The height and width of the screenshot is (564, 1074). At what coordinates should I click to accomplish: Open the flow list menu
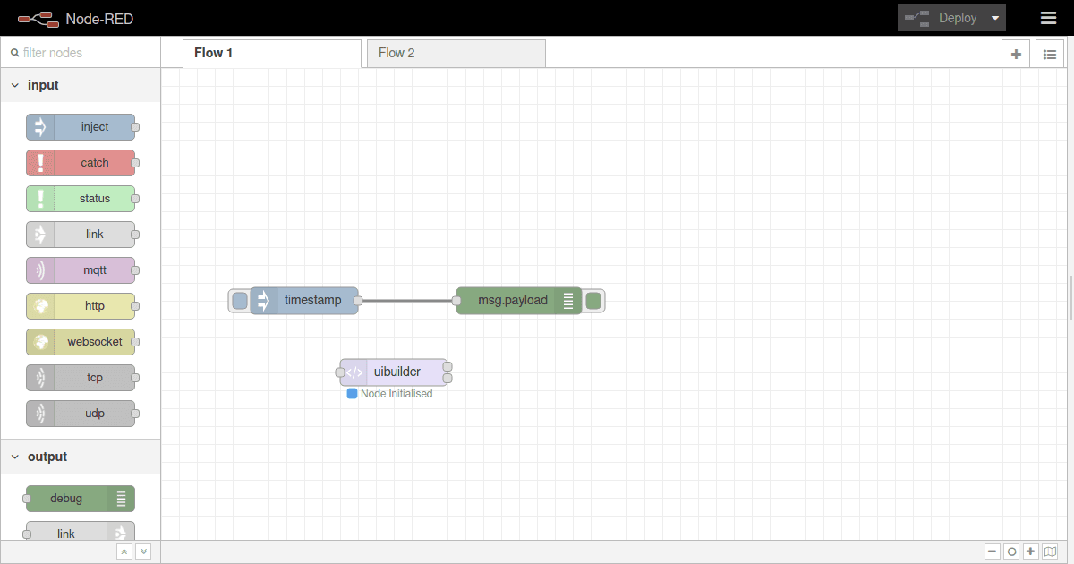[1049, 54]
